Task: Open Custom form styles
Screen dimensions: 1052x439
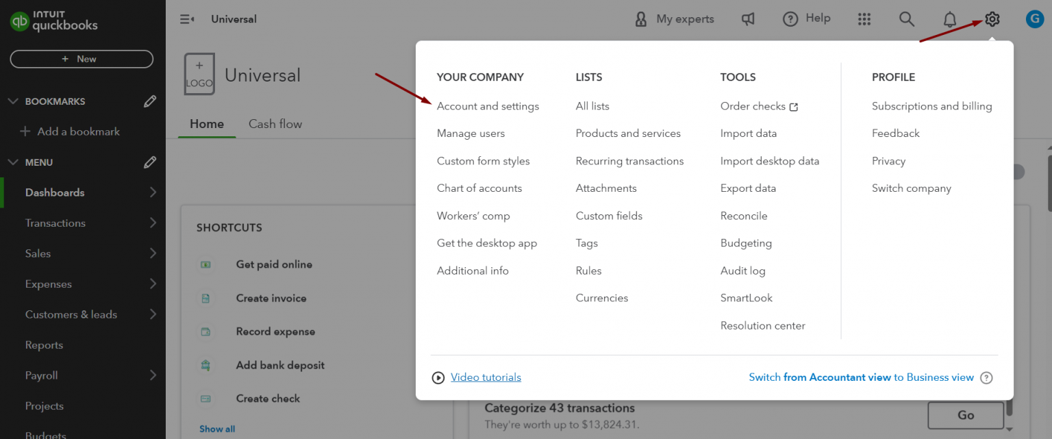Action: point(484,161)
